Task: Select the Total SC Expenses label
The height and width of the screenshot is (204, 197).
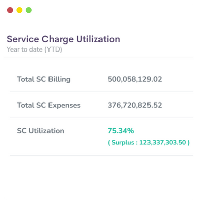Action: pos(49,105)
